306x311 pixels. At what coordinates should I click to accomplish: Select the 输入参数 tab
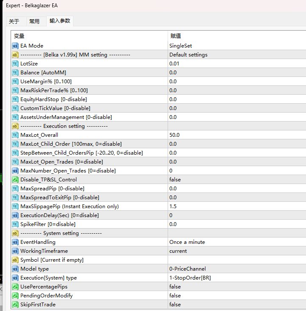[60, 21]
